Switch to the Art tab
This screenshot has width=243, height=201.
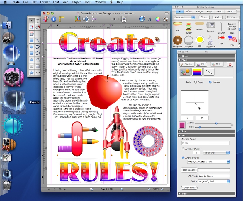180,11
